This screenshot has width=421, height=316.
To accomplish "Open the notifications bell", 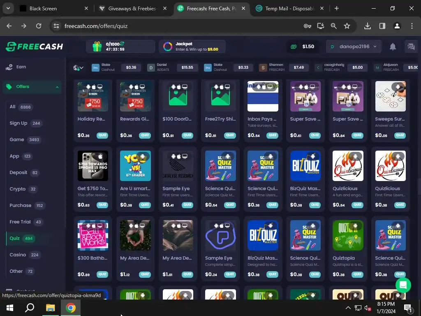I will [393, 46].
